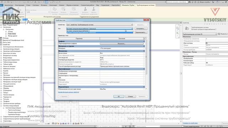Open the properties help link in the dialog
Screen dimensions: 228x128
coord(68,92)
